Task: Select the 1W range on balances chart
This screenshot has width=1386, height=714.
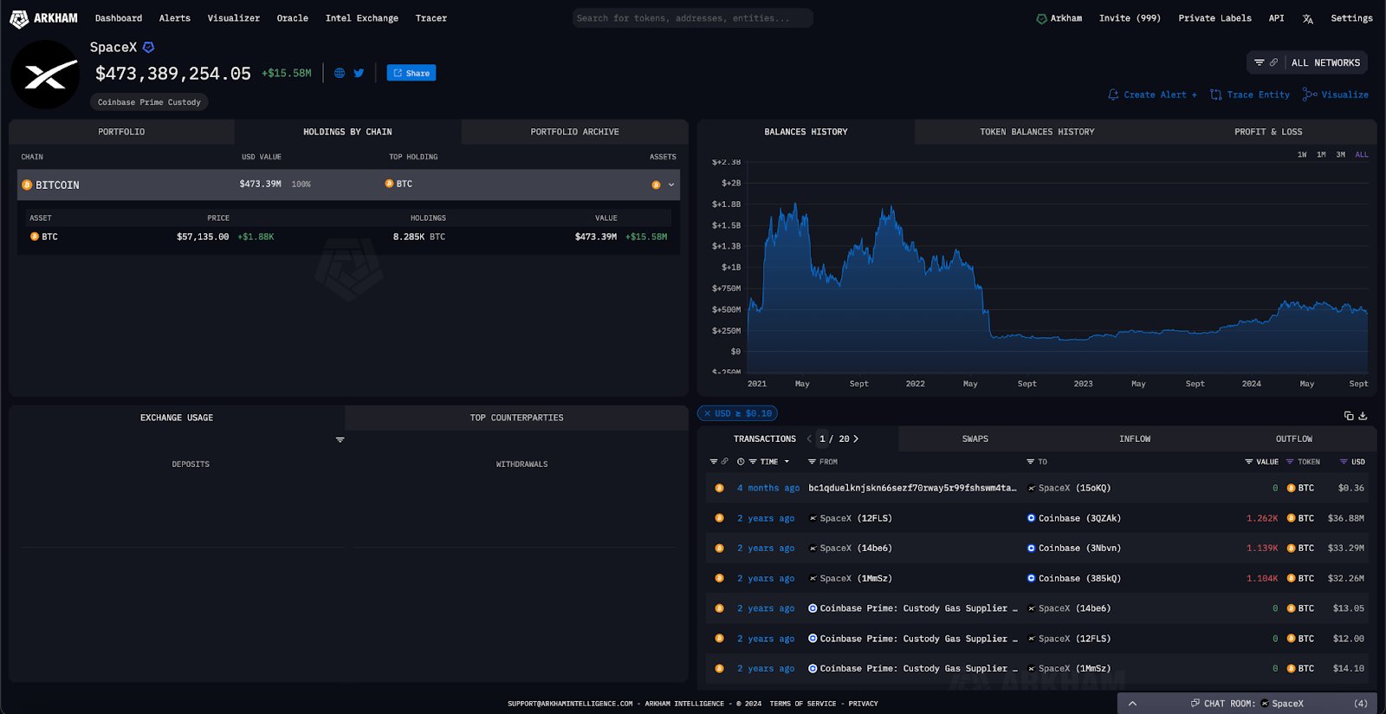Action: pyautogui.click(x=1302, y=154)
